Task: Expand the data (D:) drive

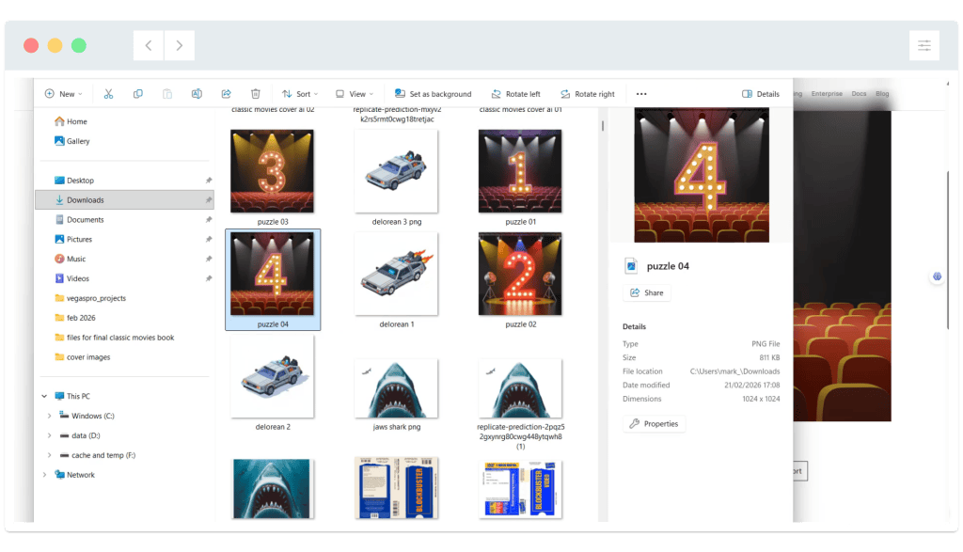Action: click(x=49, y=436)
